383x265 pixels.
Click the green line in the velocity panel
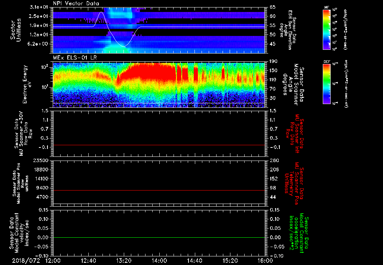(x=159, y=237)
